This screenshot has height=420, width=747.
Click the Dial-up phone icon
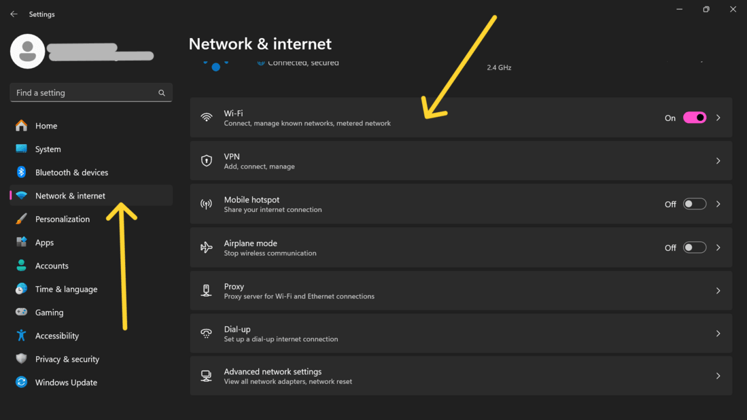coord(207,334)
